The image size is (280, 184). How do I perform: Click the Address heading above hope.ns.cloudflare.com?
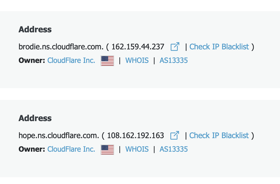tap(35, 118)
